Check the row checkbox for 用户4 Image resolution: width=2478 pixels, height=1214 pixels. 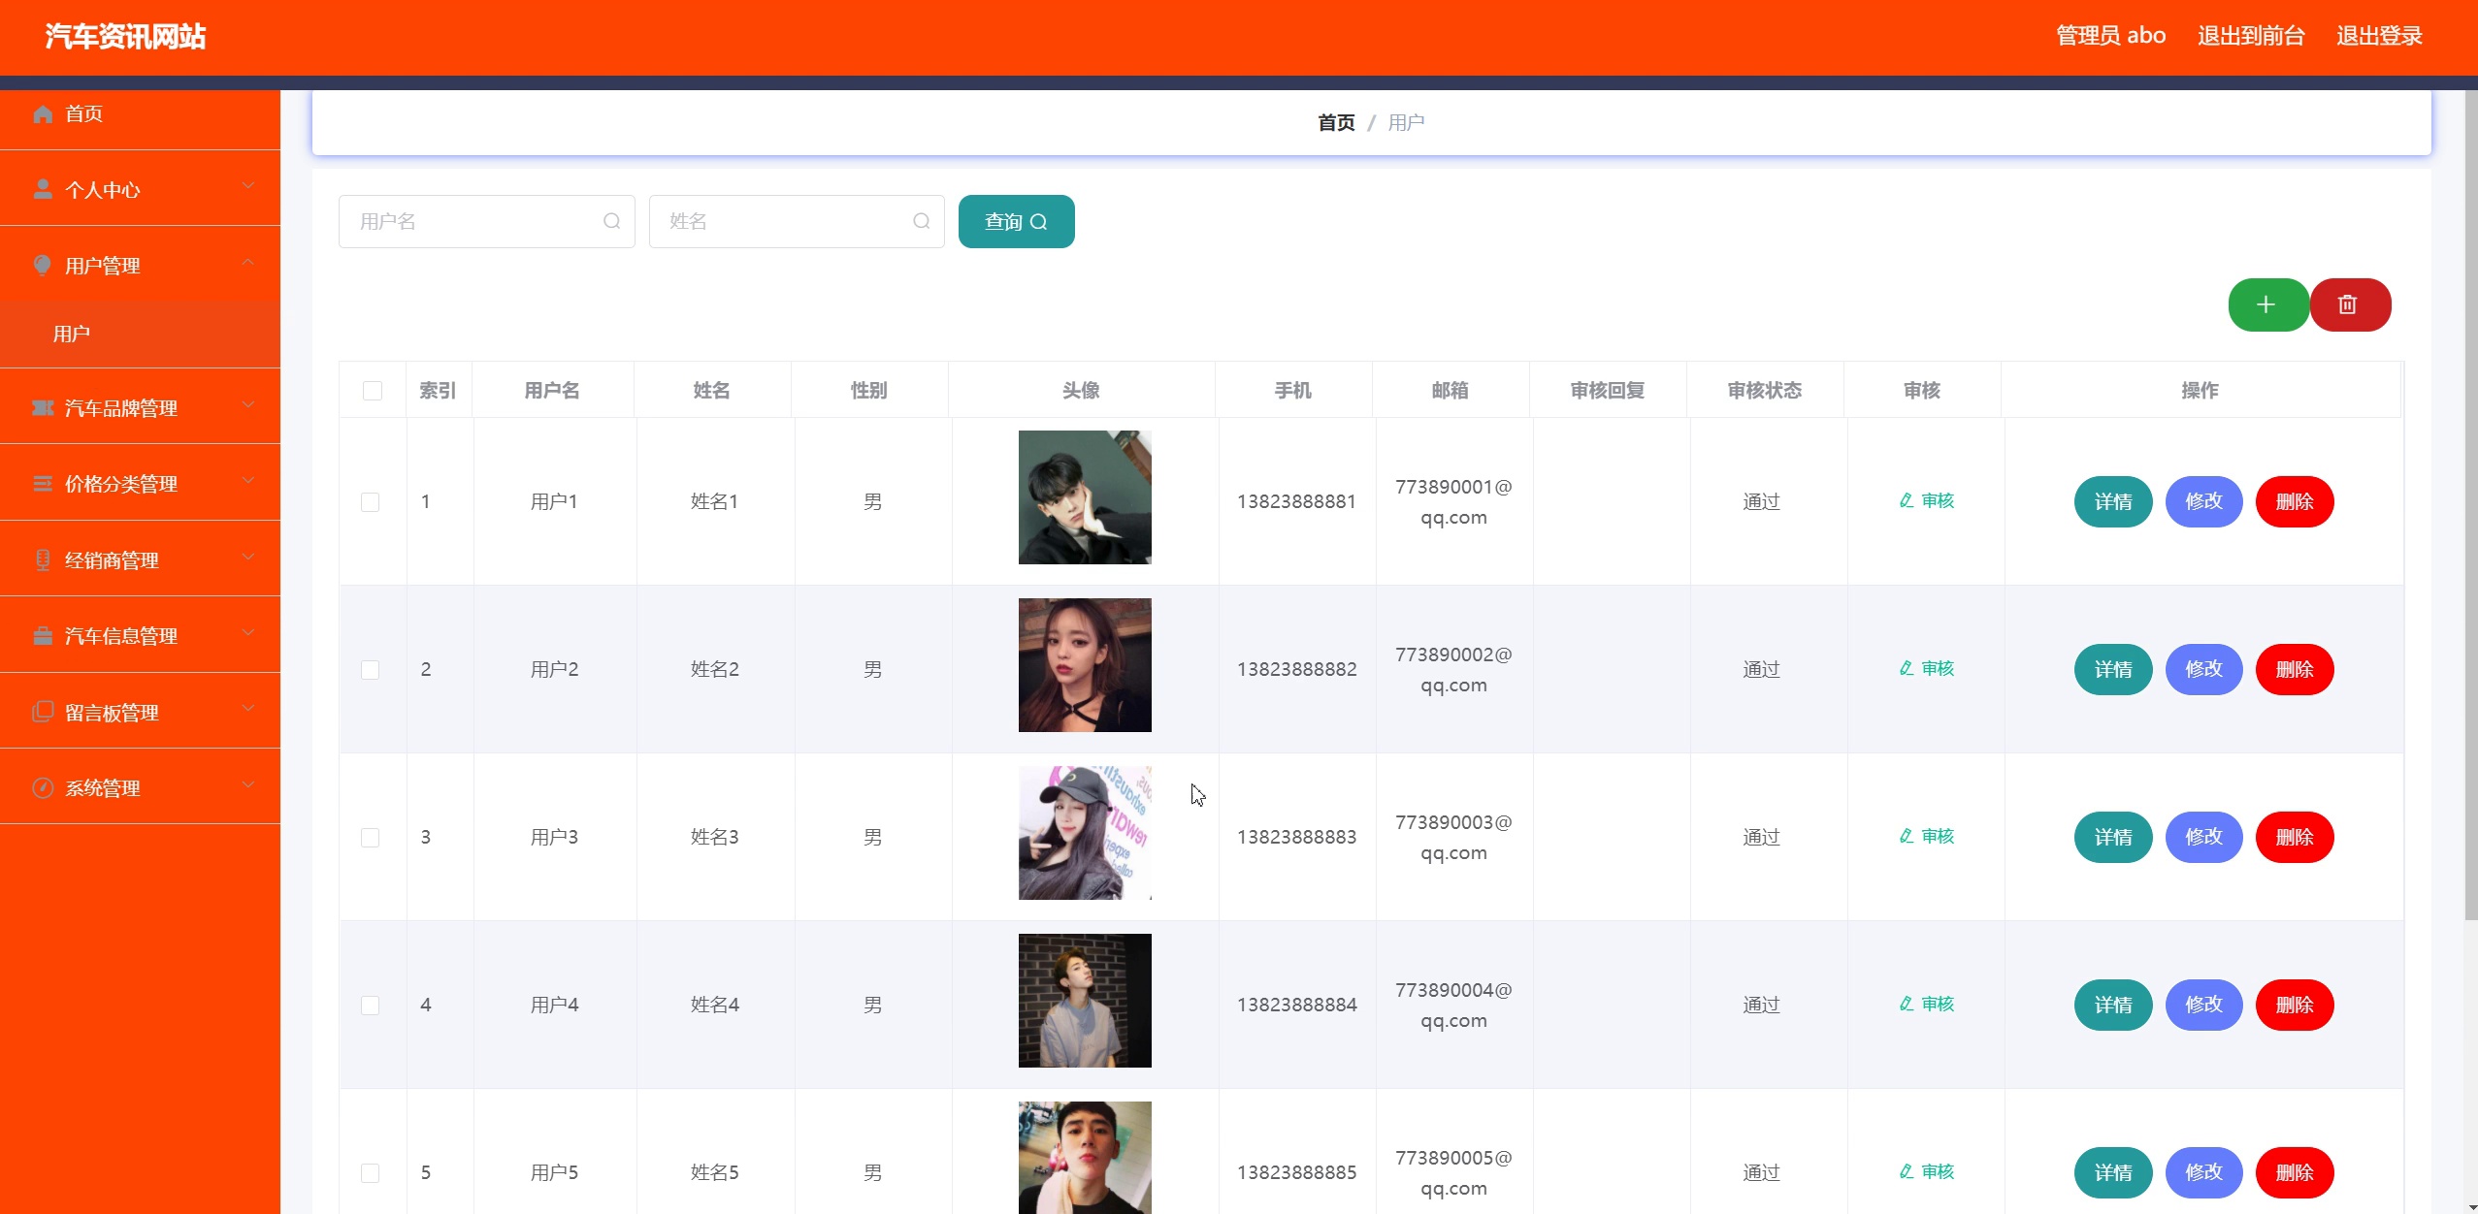pos(371,1006)
